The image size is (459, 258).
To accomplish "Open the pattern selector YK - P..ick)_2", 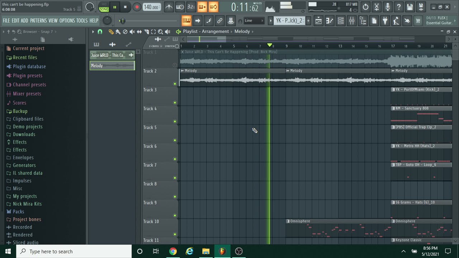I will coord(289,21).
